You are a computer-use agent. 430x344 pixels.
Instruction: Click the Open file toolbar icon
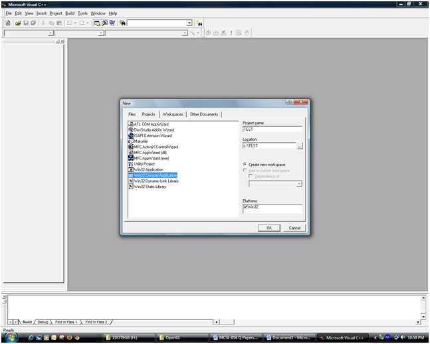[18, 23]
